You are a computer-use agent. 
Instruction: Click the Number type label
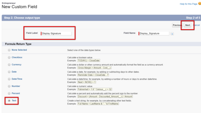click(x=16, y=86)
